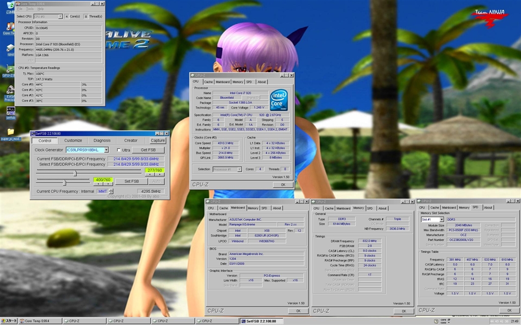The height and width of the screenshot is (325, 521).
Task: Switch to the Creator tab in SetFSB
Action: click(x=131, y=141)
